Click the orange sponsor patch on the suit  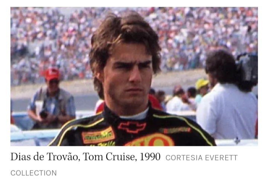(98, 135)
